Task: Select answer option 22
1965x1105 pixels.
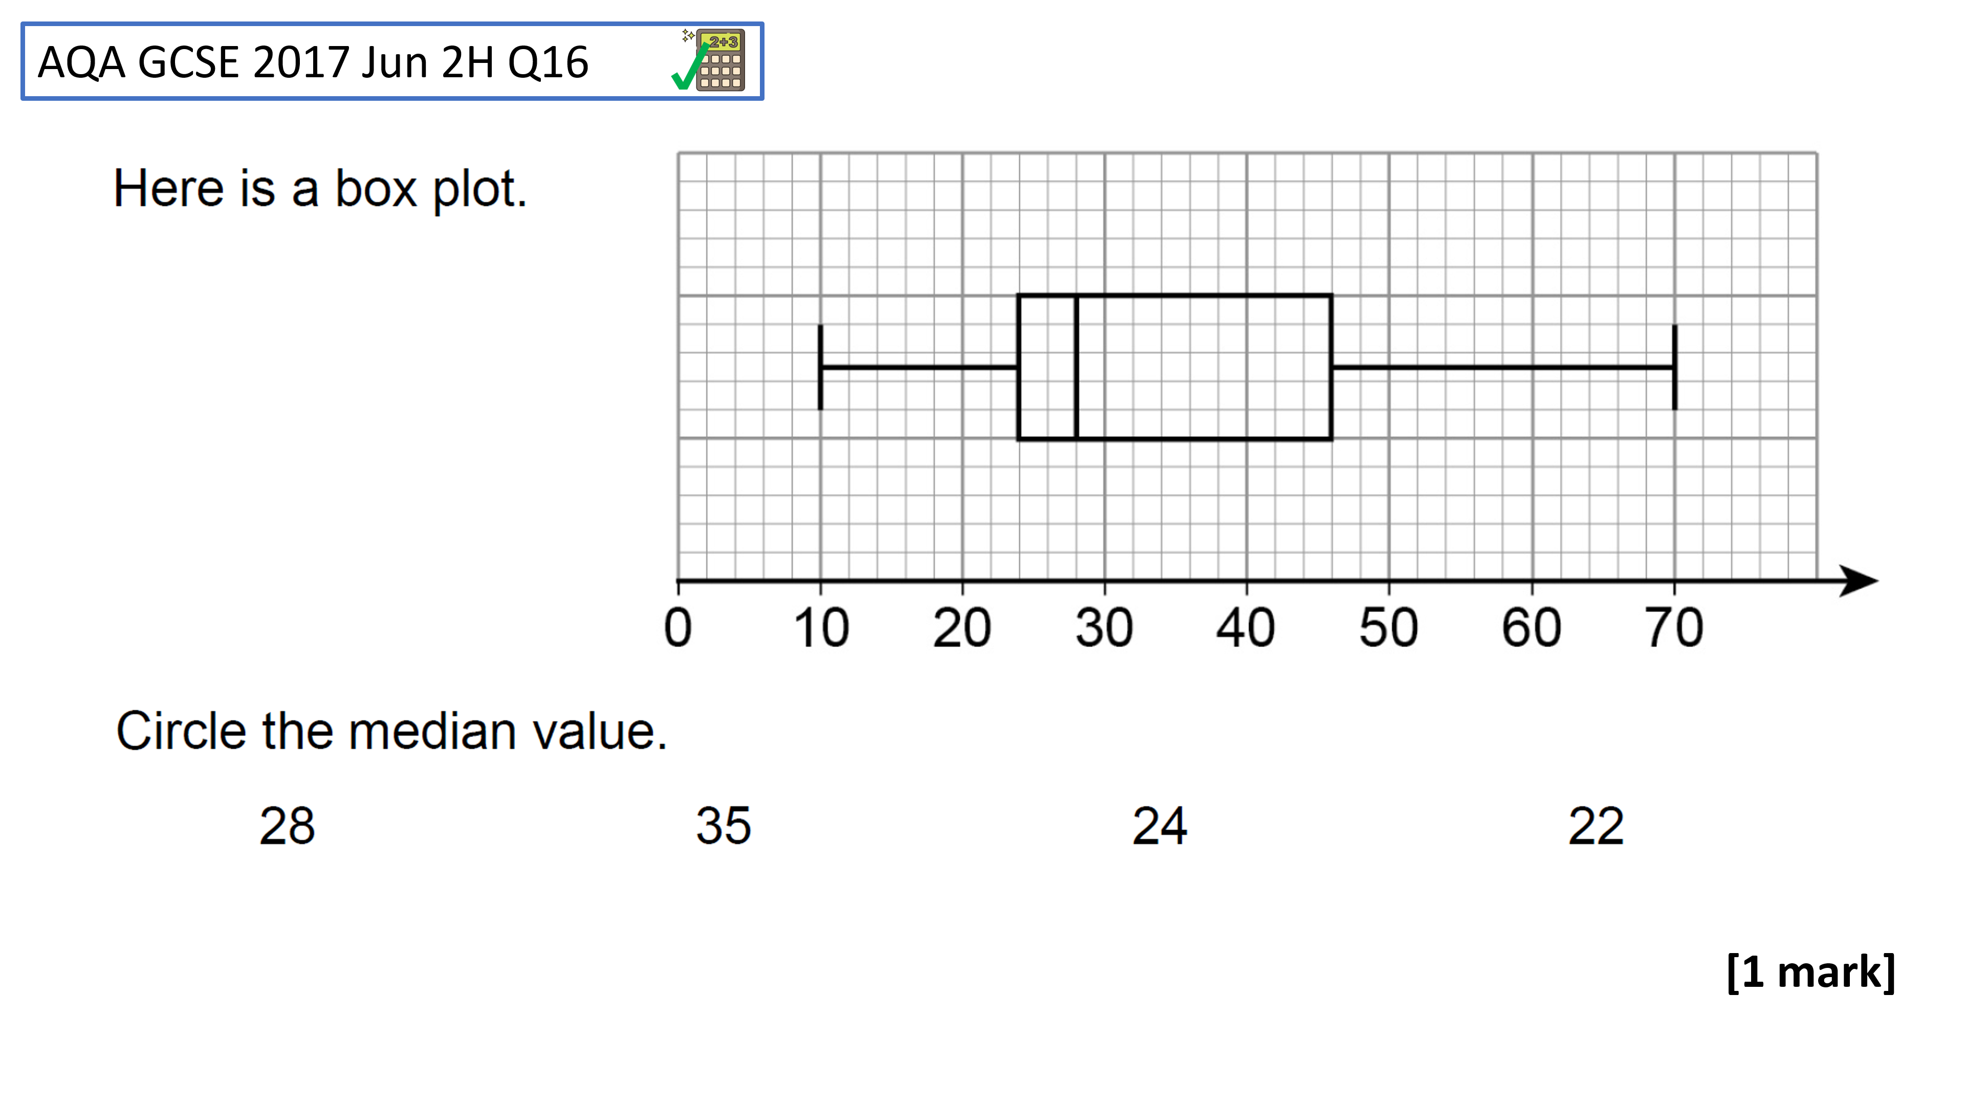Action: [1596, 826]
